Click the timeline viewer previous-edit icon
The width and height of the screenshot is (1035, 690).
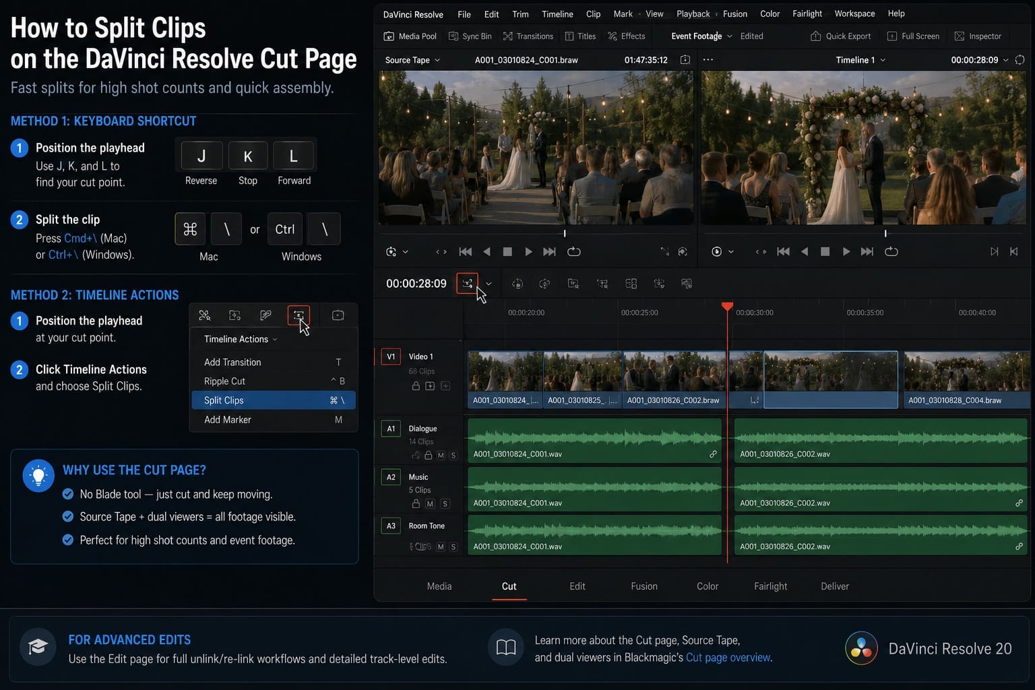coord(1014,251)
